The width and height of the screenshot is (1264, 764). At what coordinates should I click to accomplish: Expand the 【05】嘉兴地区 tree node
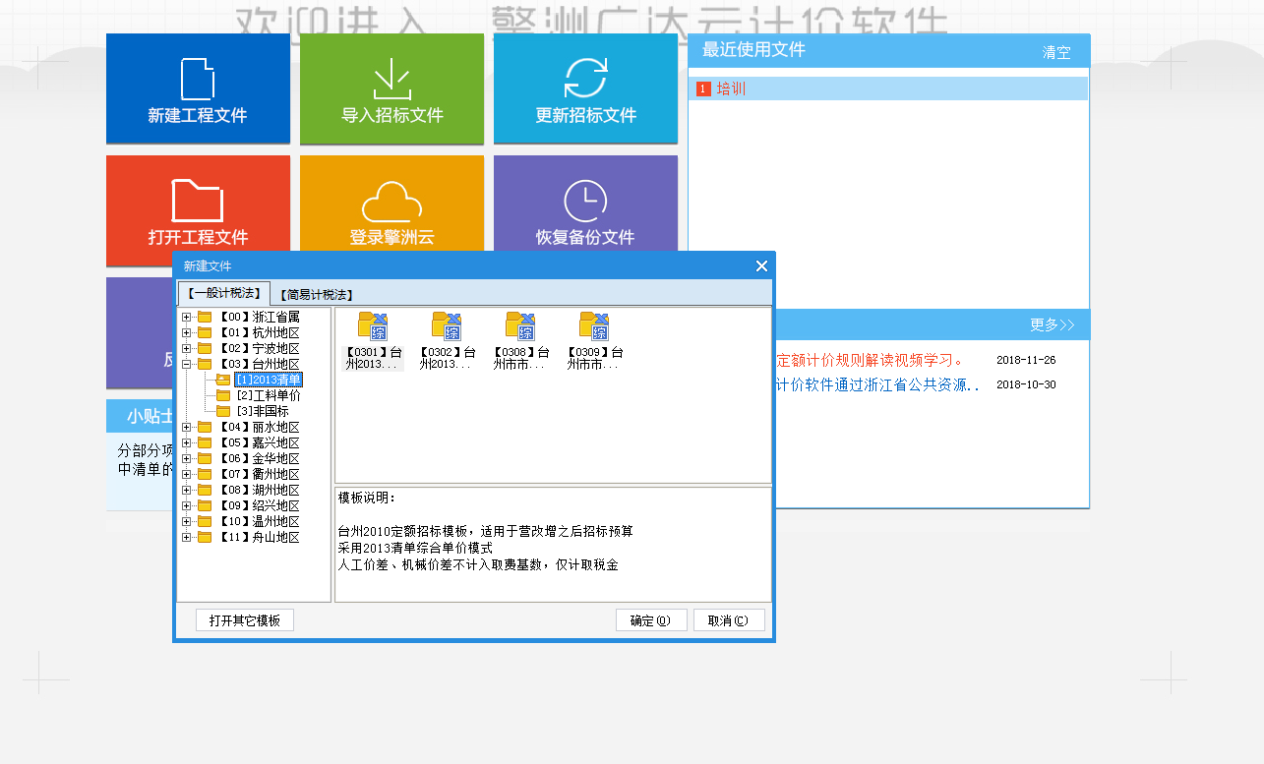pos(186,443)
